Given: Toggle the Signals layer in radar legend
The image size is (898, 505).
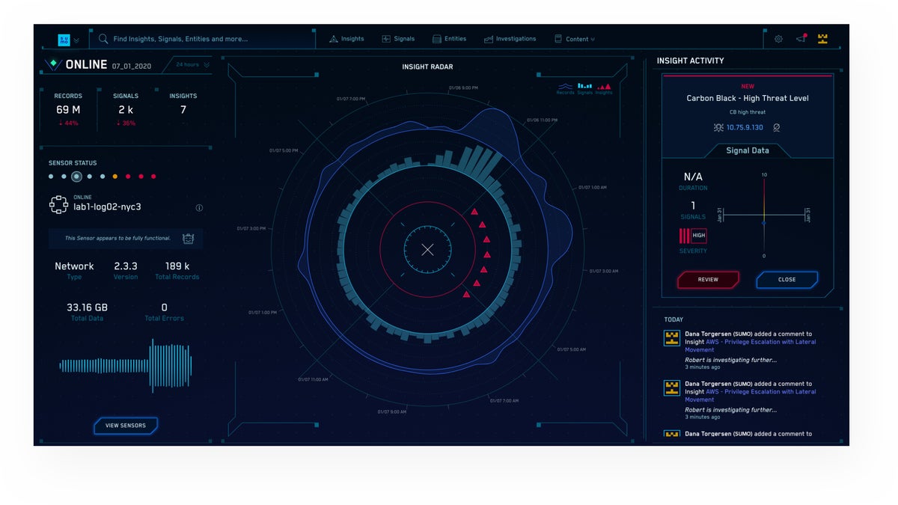Looking at the screenshot, I should pos(584,89).
